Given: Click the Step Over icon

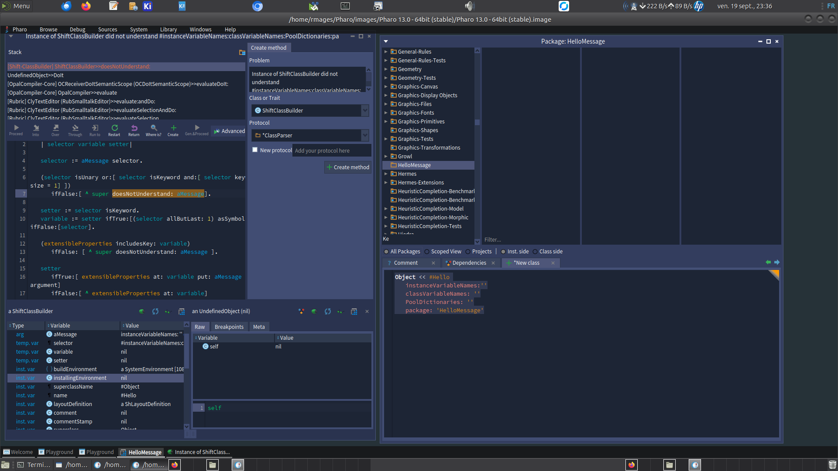Looking at the screenshot, I should point(55,128).
